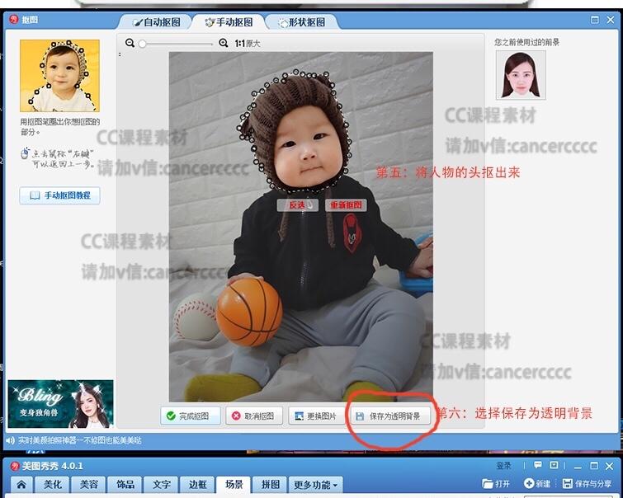Click 登录 in main window title bar
The image size is (623, 498).
[x=504, y=466]
